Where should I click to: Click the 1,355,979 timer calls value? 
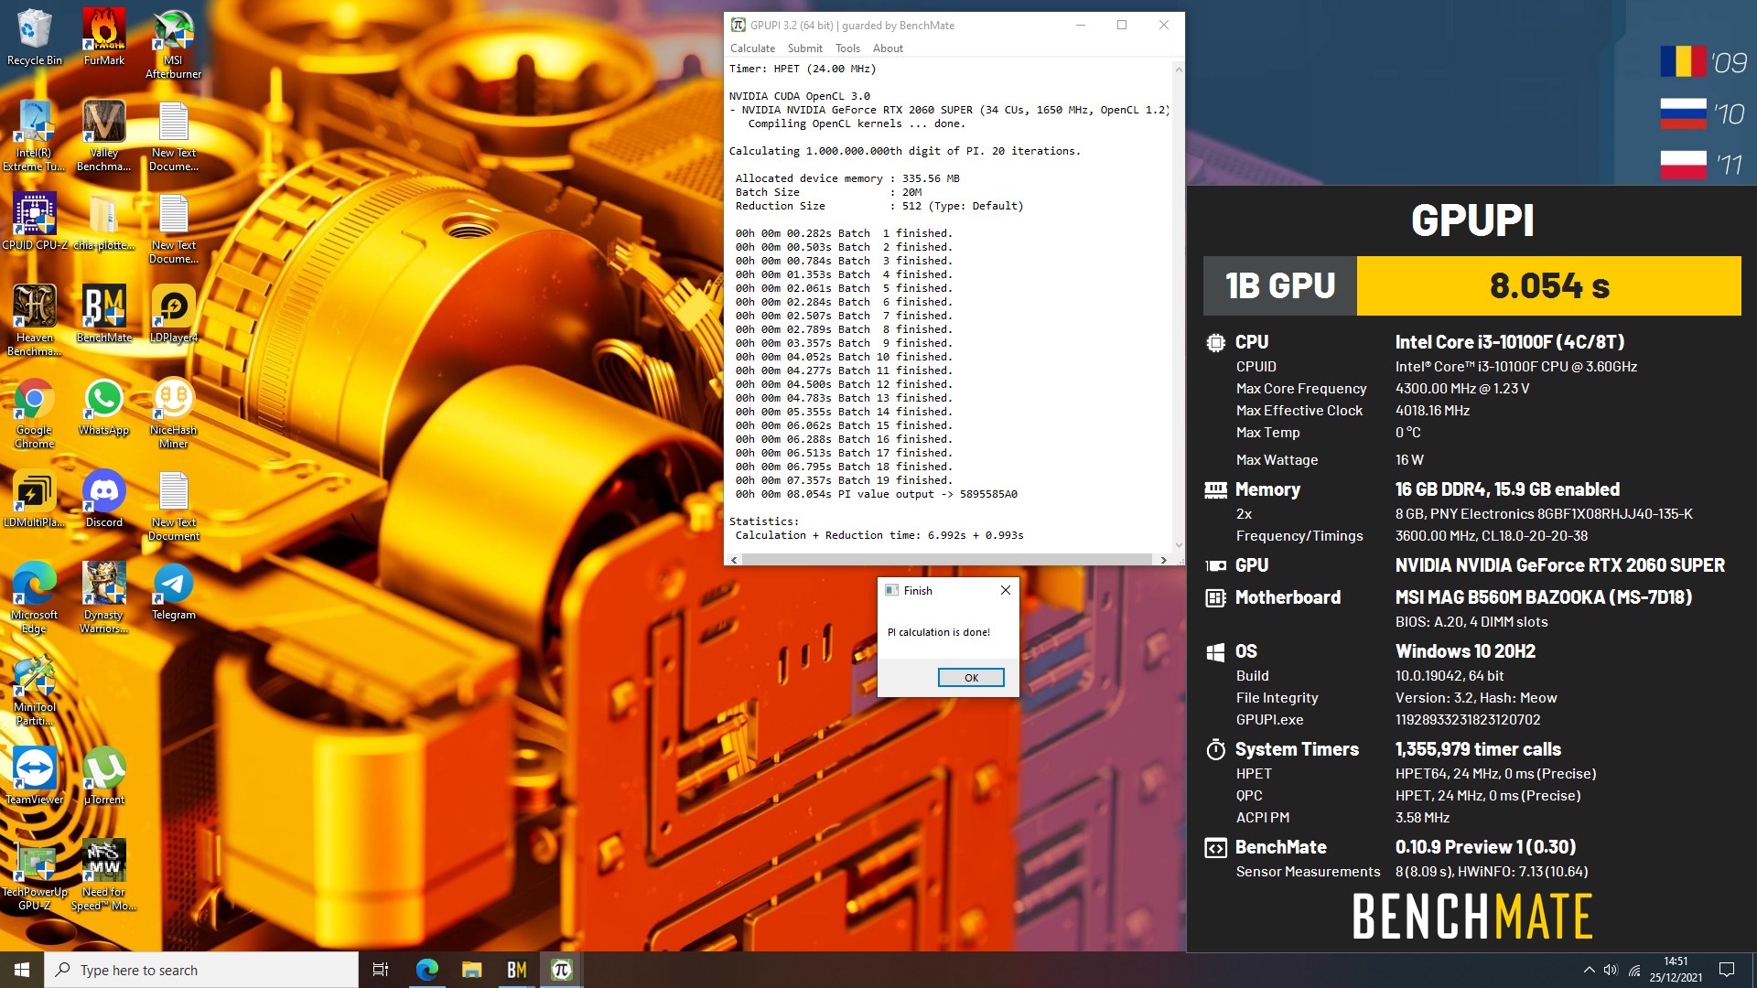(1478, 749)
